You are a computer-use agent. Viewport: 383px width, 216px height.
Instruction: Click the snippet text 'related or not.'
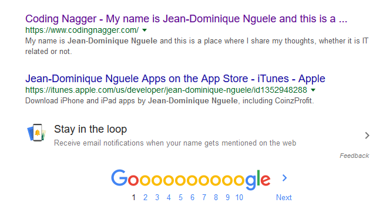tap(49, 52)
